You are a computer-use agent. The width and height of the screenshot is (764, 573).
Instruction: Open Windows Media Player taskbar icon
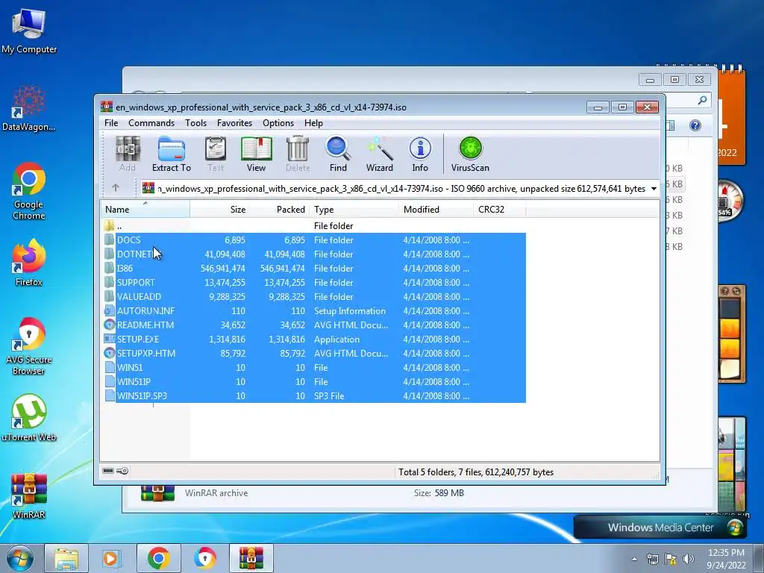click(112, 558)
